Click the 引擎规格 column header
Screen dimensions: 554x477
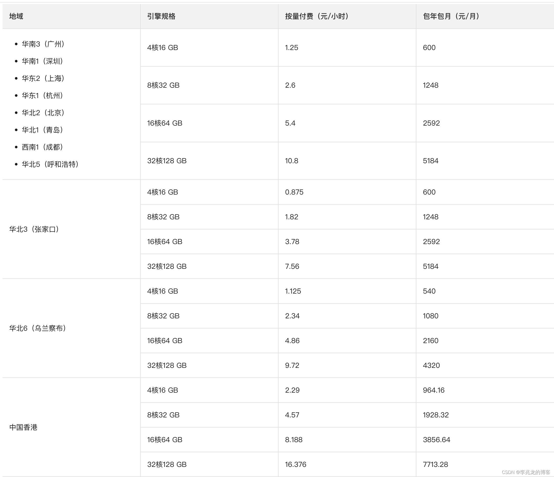[161, 16]
